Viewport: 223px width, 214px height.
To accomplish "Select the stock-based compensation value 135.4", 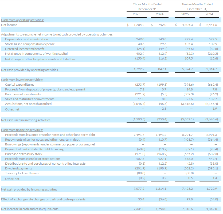I will point(189,44).
